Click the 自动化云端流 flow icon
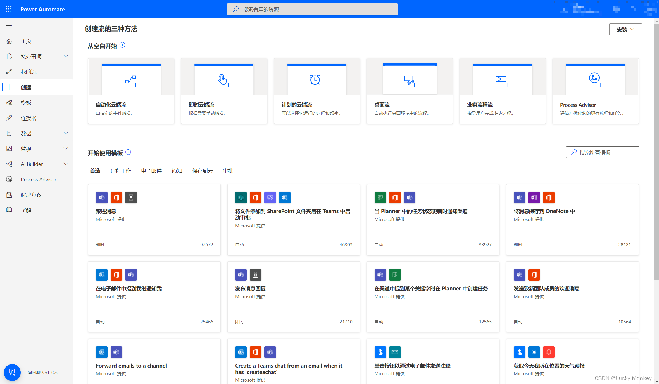The height and width of the screenshot is (384, 659). [131, 80]
